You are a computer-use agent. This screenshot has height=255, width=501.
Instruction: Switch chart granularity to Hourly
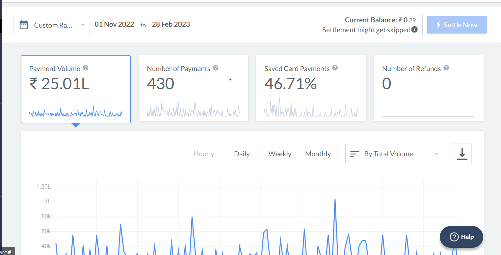[x=204, y=154]
